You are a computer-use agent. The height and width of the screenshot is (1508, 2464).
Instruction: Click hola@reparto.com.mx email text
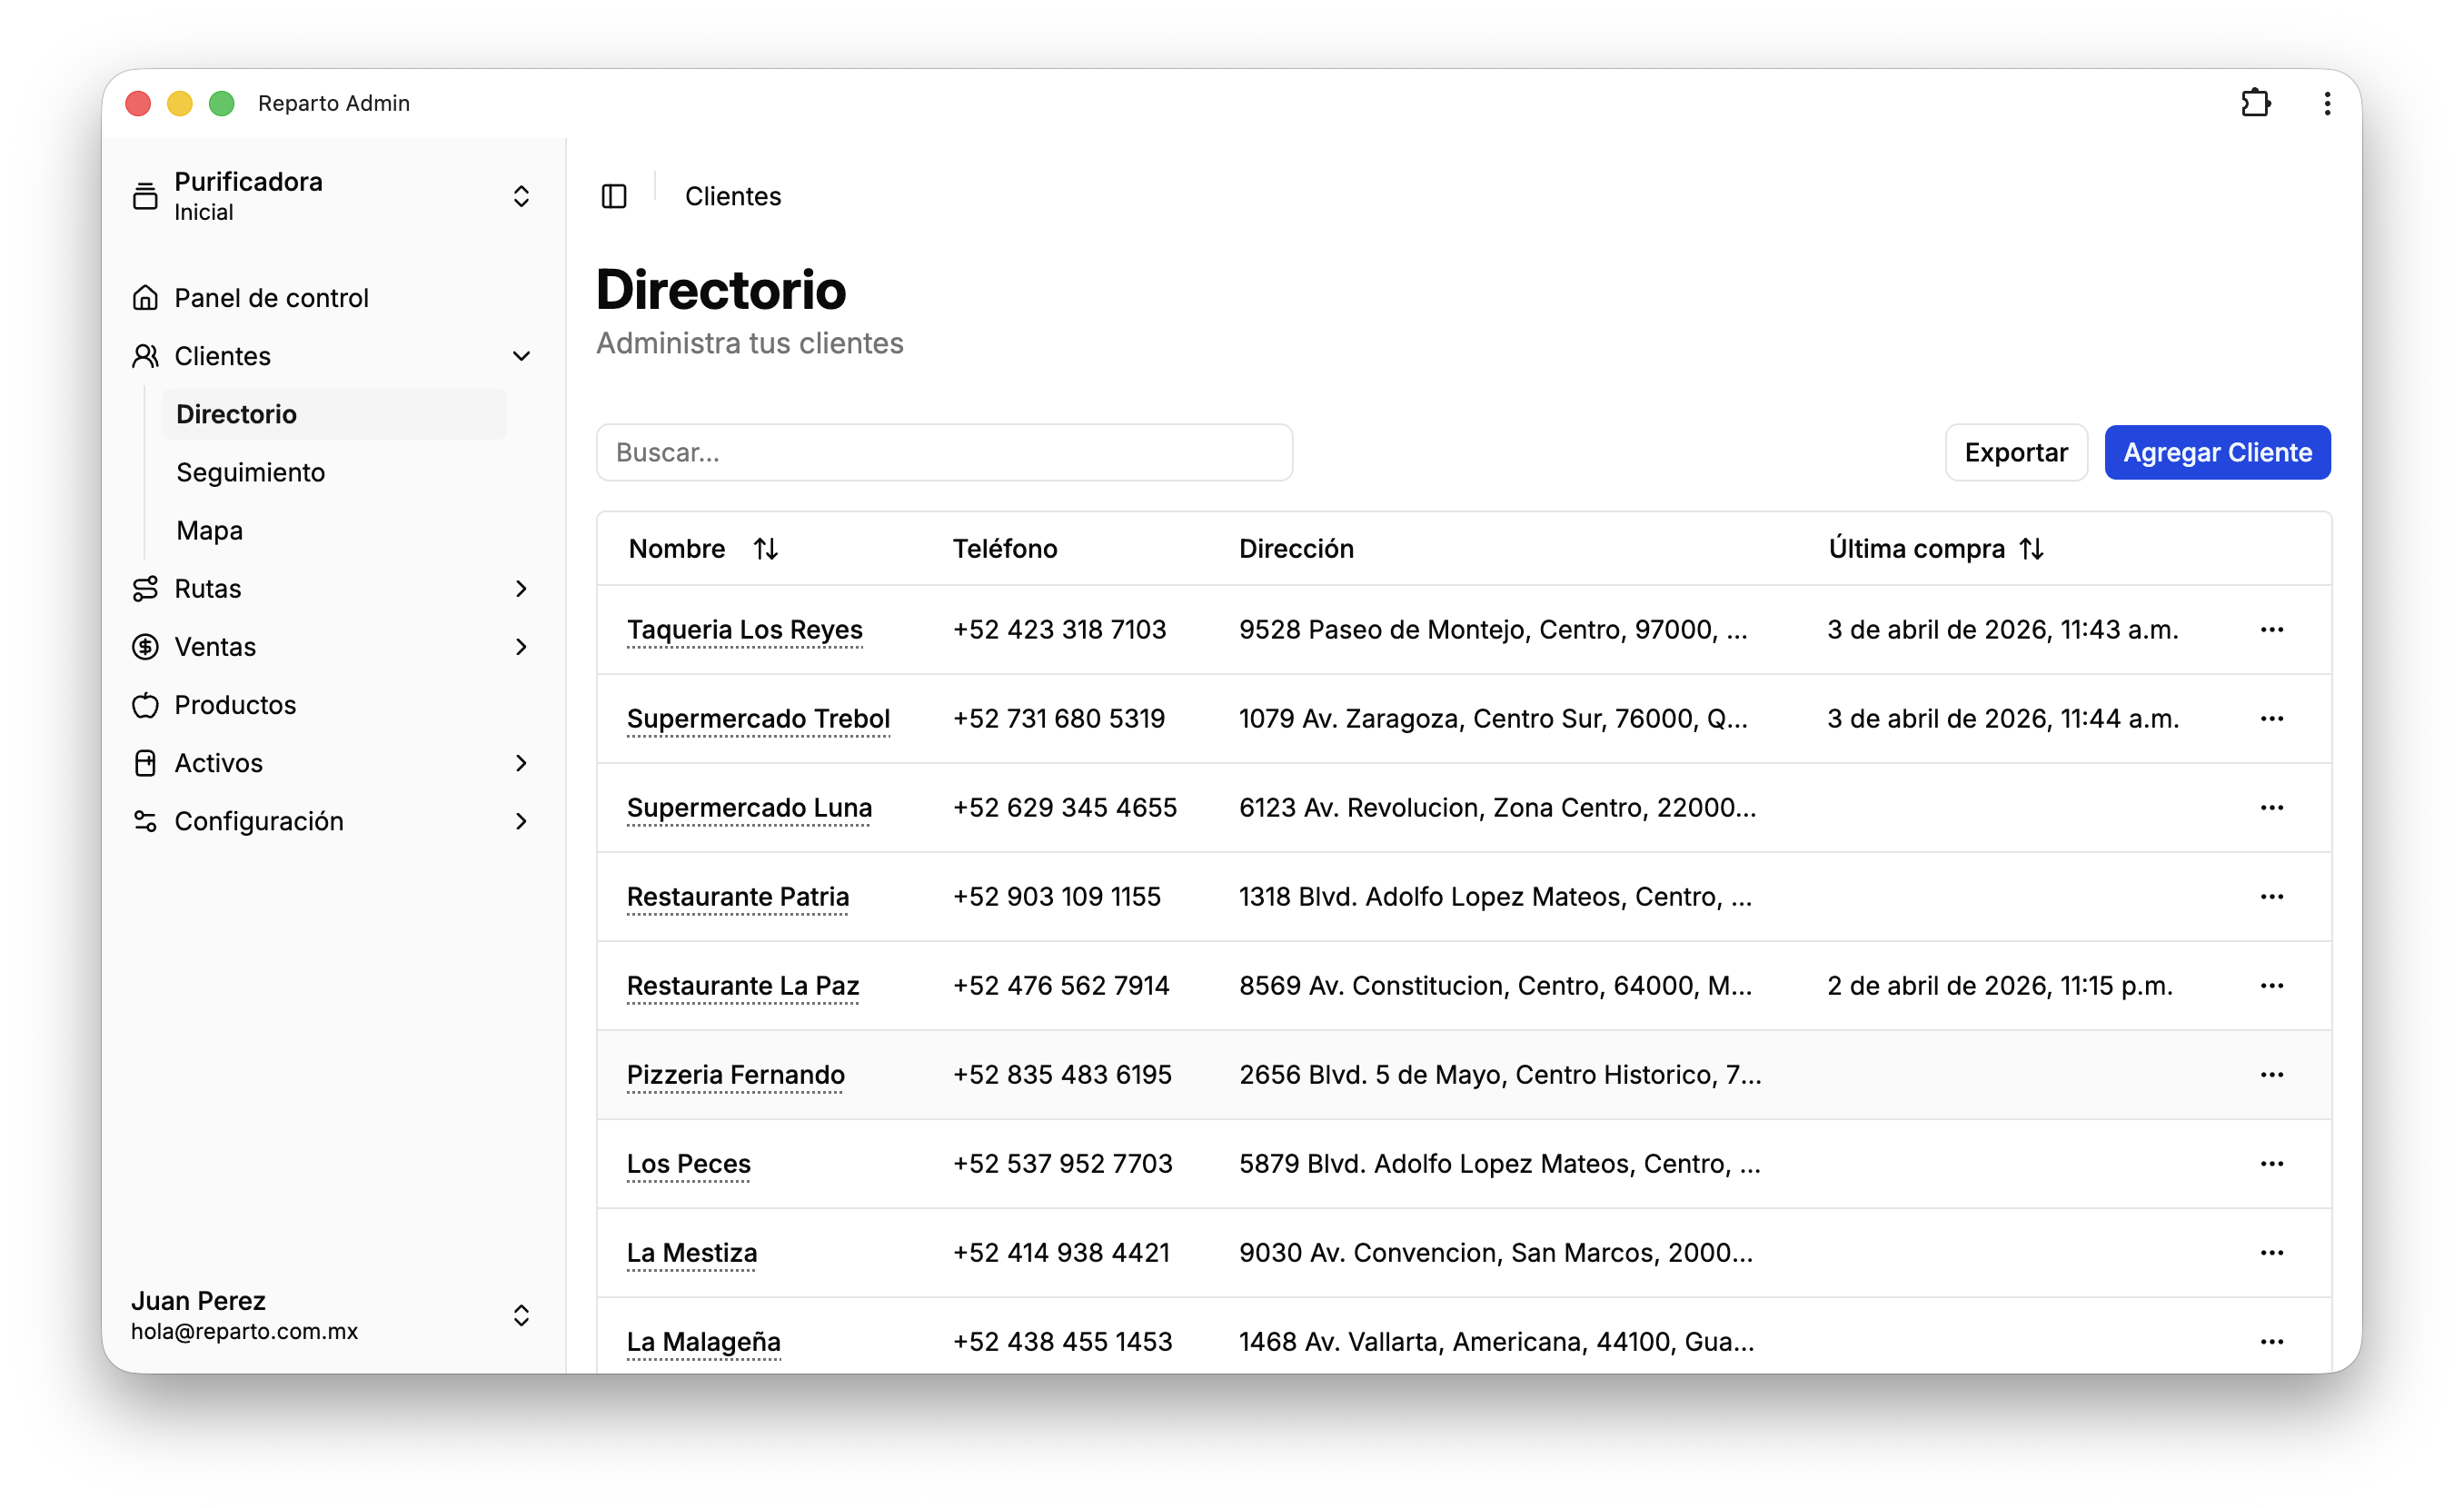click(244, 1332)
